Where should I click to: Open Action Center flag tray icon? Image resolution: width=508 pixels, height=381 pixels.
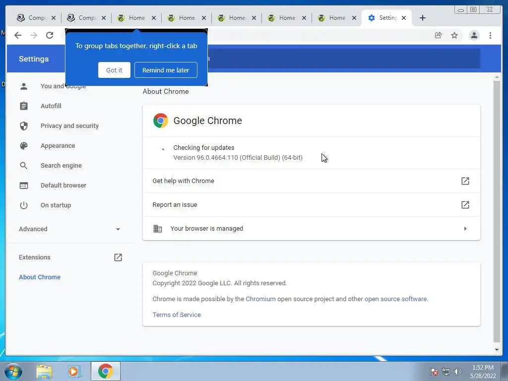pos(434,372)
